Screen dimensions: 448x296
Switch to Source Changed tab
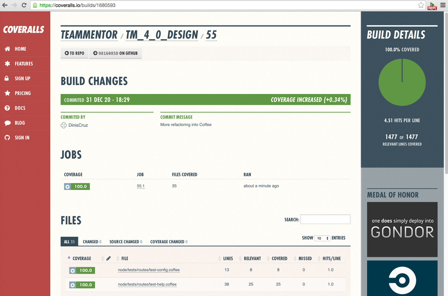pyautogui.click(x=126, y=242)
